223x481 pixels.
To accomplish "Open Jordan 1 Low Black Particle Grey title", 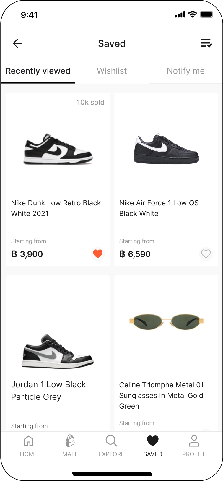I will point(48,391).
